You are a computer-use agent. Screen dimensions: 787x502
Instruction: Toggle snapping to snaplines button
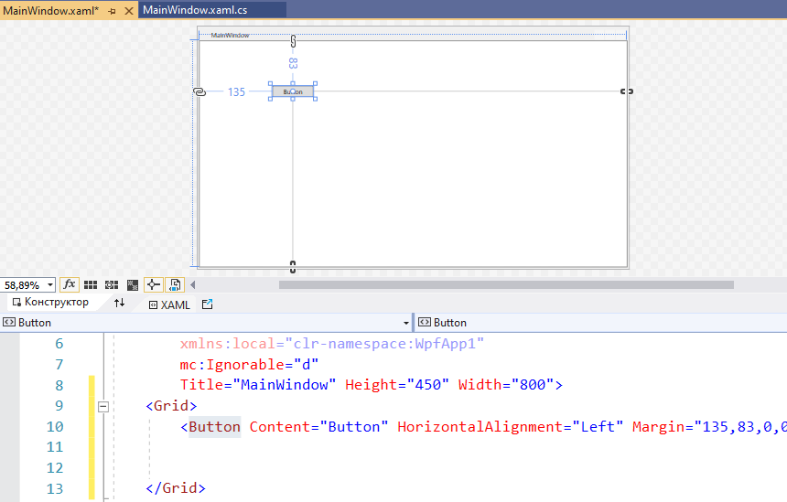[154, 285]
